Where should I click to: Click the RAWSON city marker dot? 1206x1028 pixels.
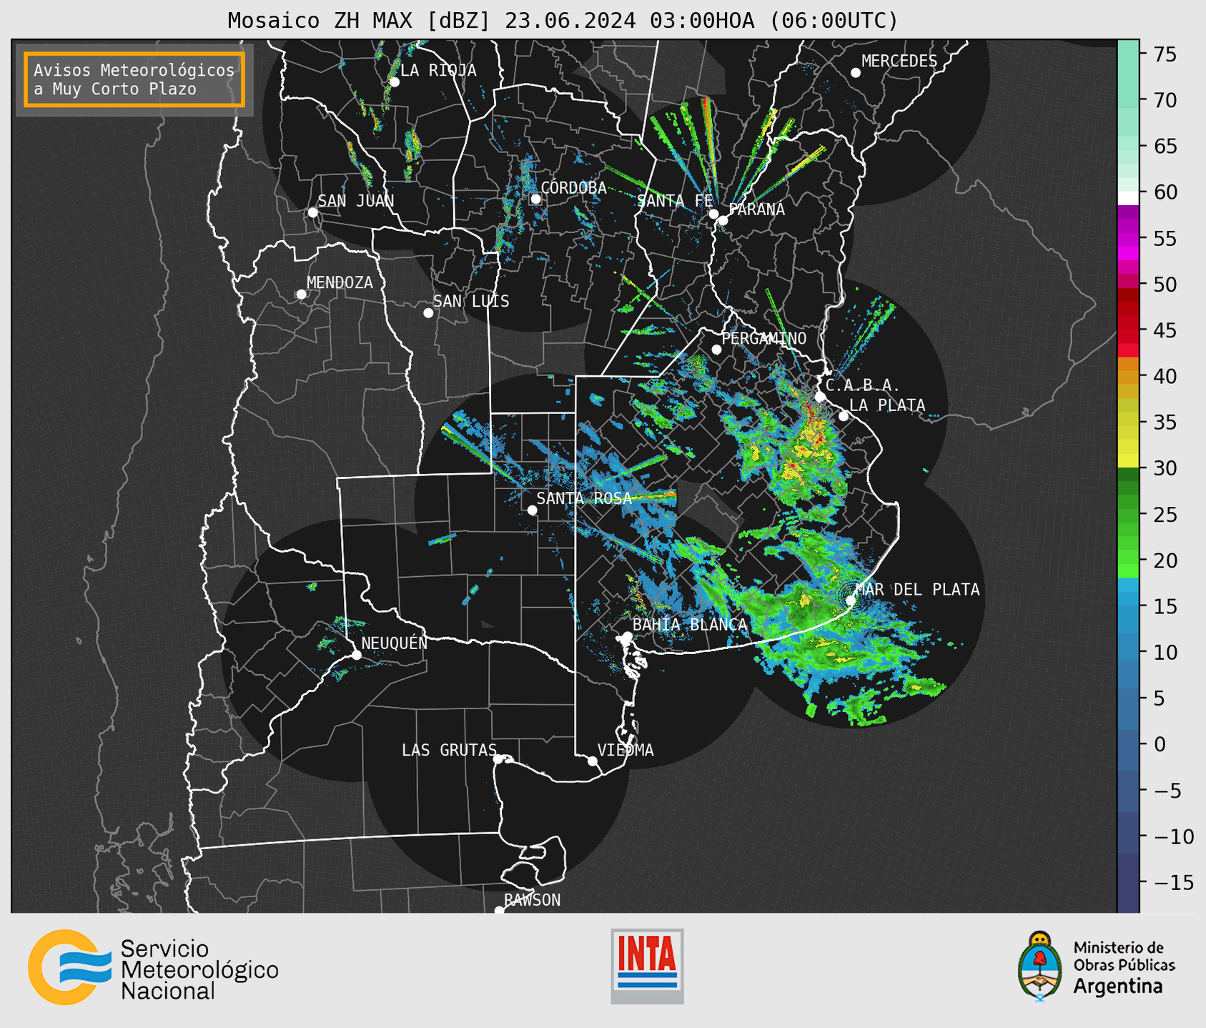coord(499,911)
